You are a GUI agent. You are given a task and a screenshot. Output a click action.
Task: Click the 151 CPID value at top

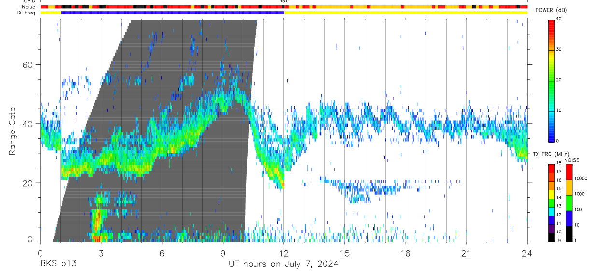tap(284, 1)
